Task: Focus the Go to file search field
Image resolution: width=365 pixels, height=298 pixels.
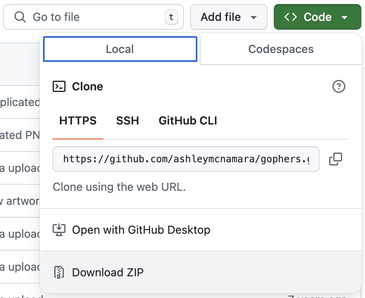Action: 93,17
